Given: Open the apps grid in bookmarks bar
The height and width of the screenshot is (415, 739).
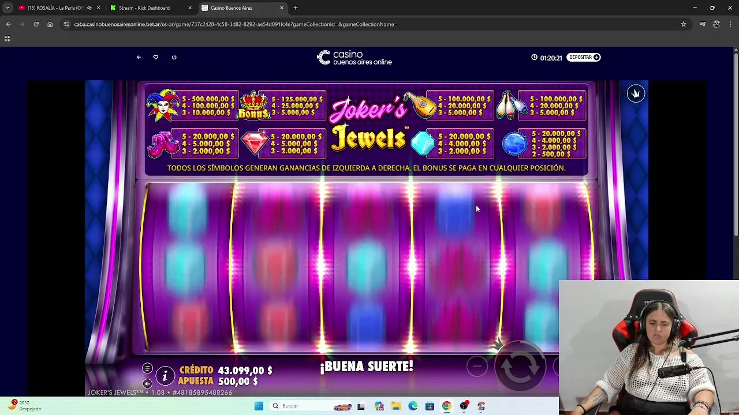Looking at the screenshot, I should pyautogui.click(x=8, y=39).
